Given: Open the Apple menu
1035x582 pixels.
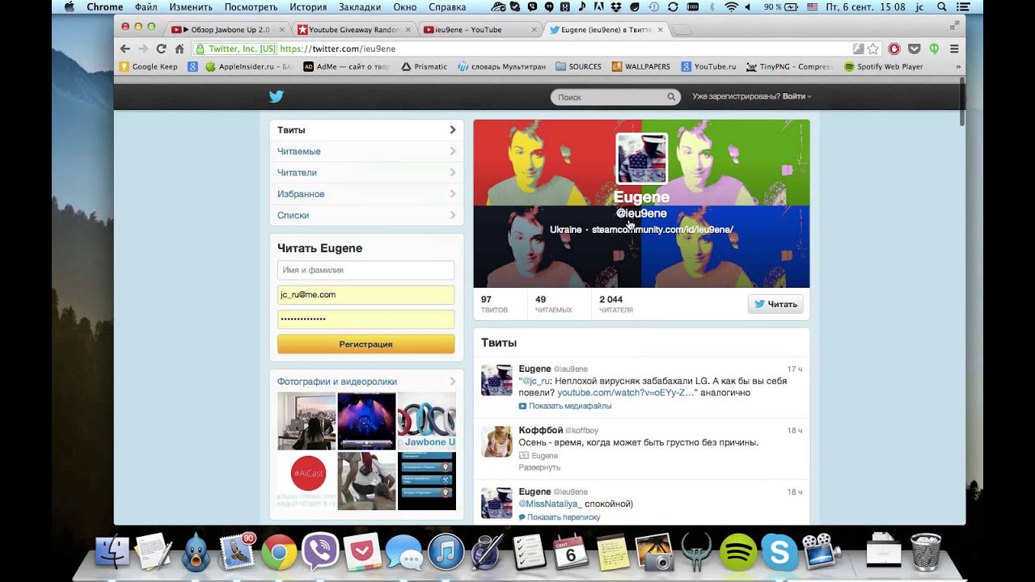Looking at the screenshot, I should coord(69,7).
